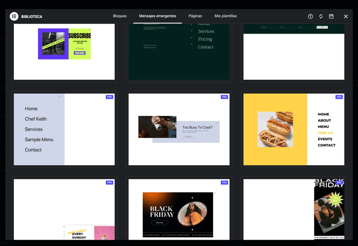Select the Black Friday side banner template
358x246 pixels.
(x=294, y=209)
